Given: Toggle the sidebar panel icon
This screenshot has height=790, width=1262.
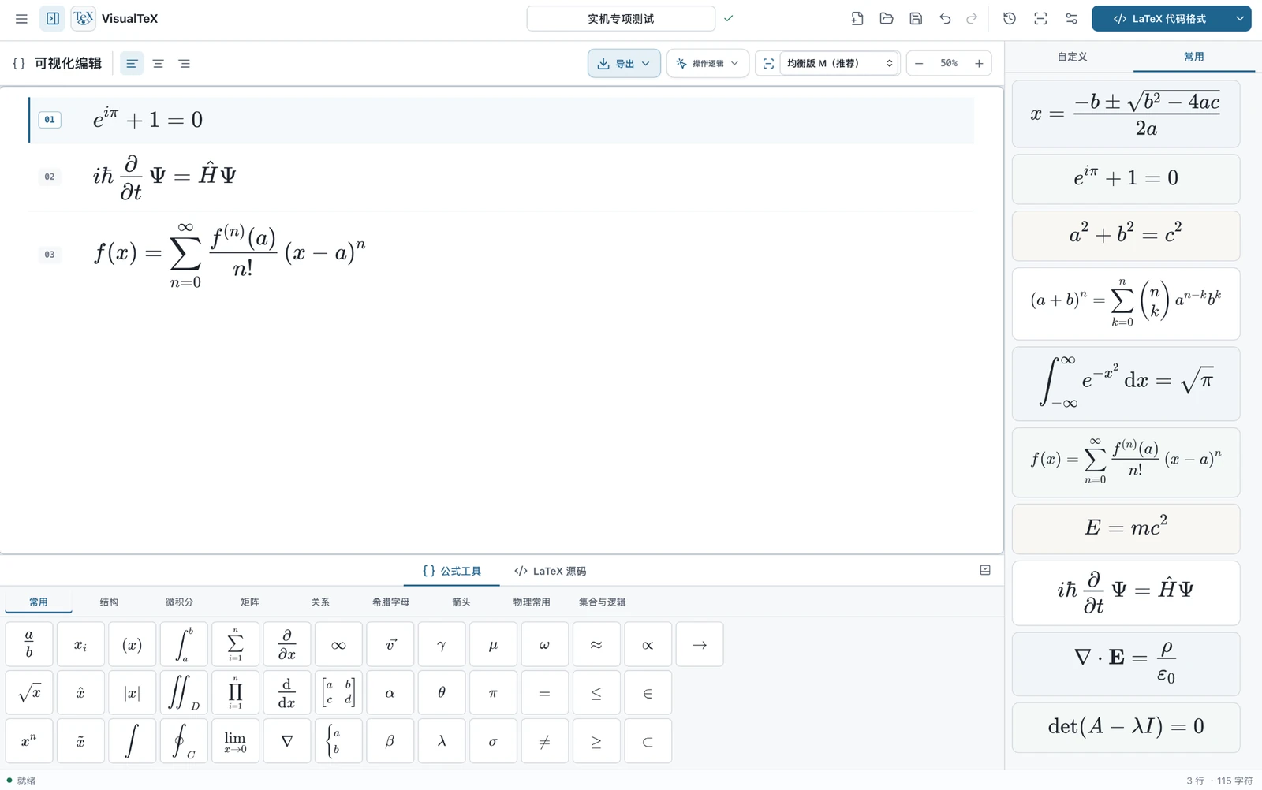Looking at the screenshot, I should coord(53,19).
